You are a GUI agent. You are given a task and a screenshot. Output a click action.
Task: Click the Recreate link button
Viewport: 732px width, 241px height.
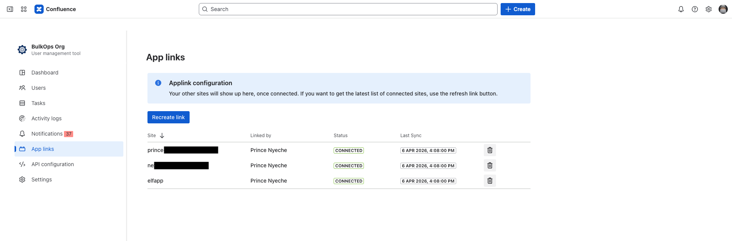(169, 117)
